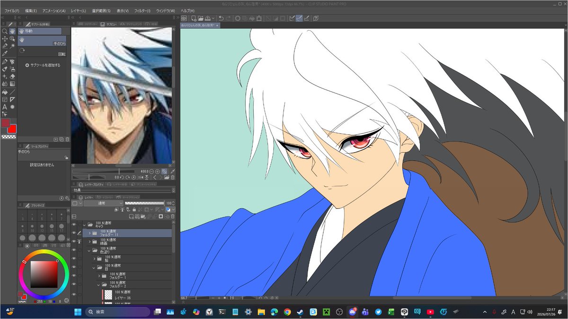Select the main drawing color swatch

[x=6, y=123]
